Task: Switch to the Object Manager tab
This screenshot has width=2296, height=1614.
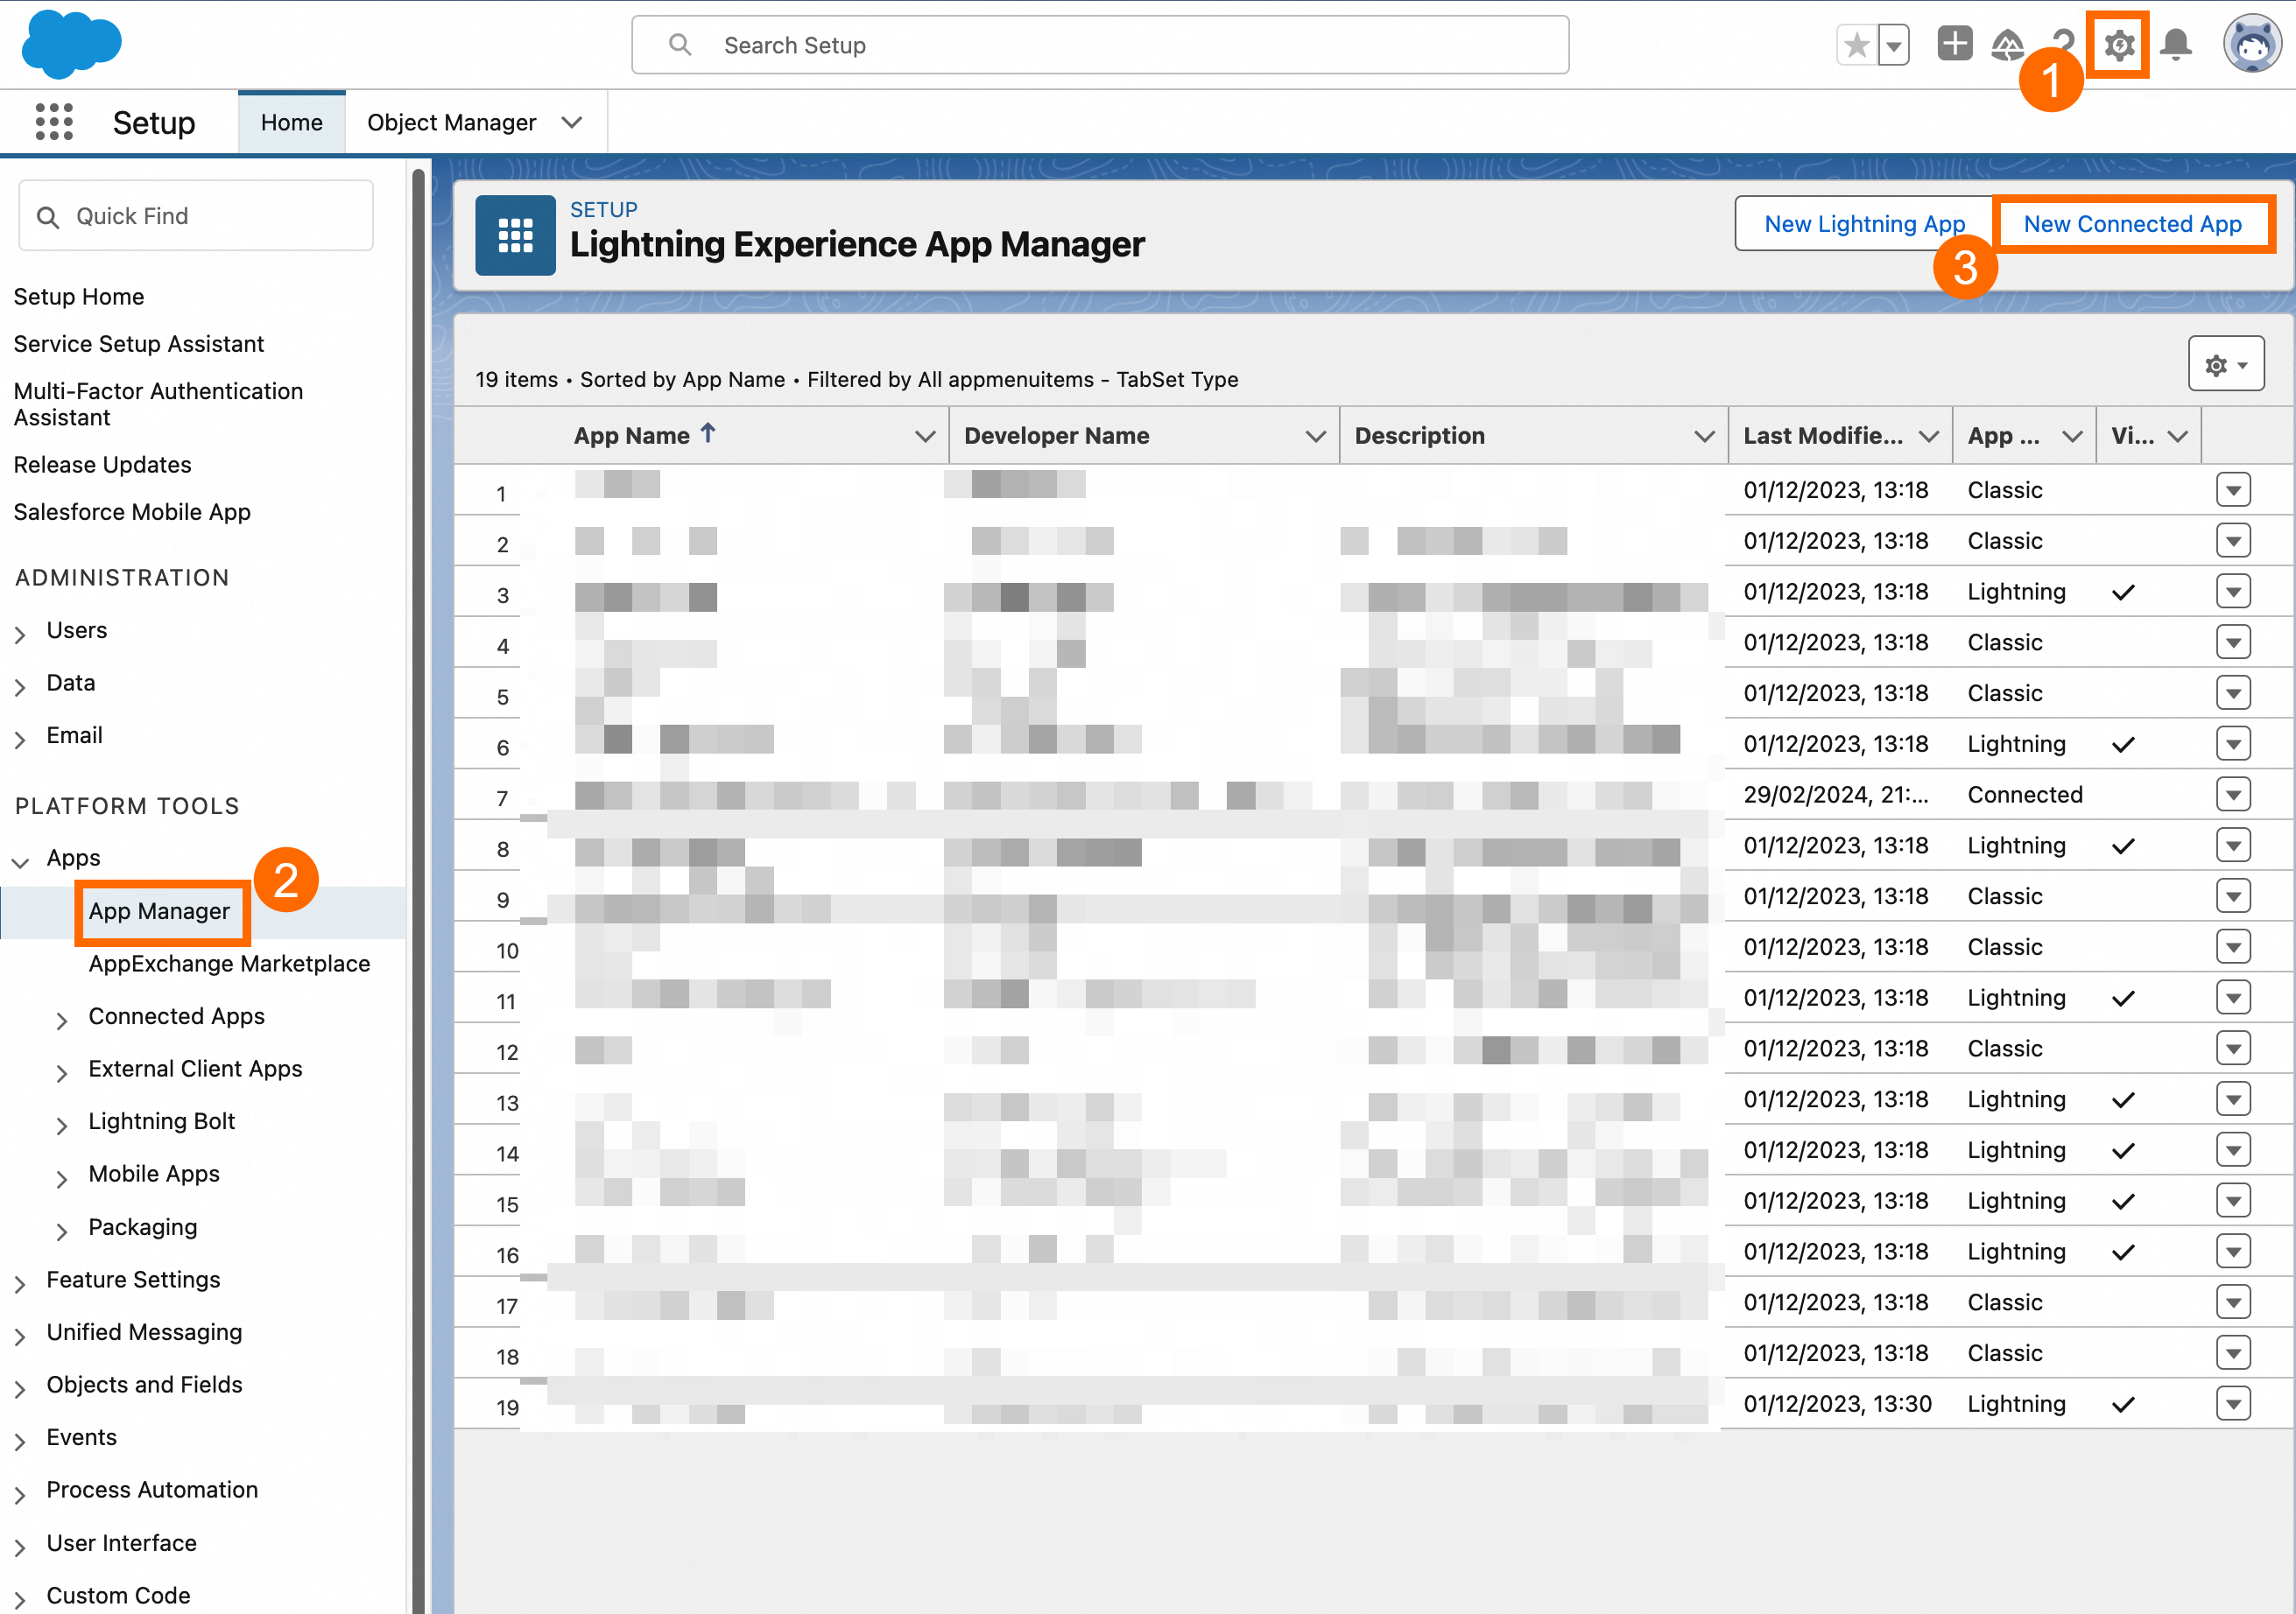Action: pyautogui.click(x=451, y=122)
